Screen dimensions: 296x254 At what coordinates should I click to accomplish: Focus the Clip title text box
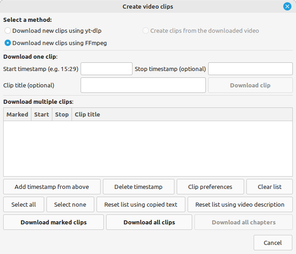[x=143, y=85]
